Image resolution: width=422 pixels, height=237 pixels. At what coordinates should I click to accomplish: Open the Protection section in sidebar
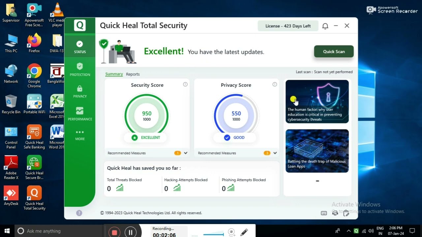80,70
